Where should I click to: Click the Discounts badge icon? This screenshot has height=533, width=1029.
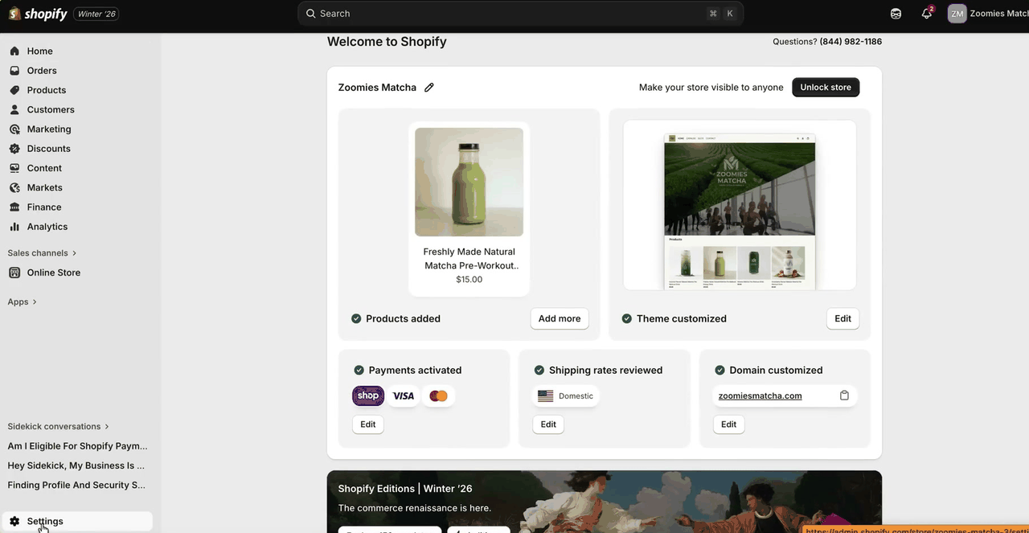coord(14,149)
